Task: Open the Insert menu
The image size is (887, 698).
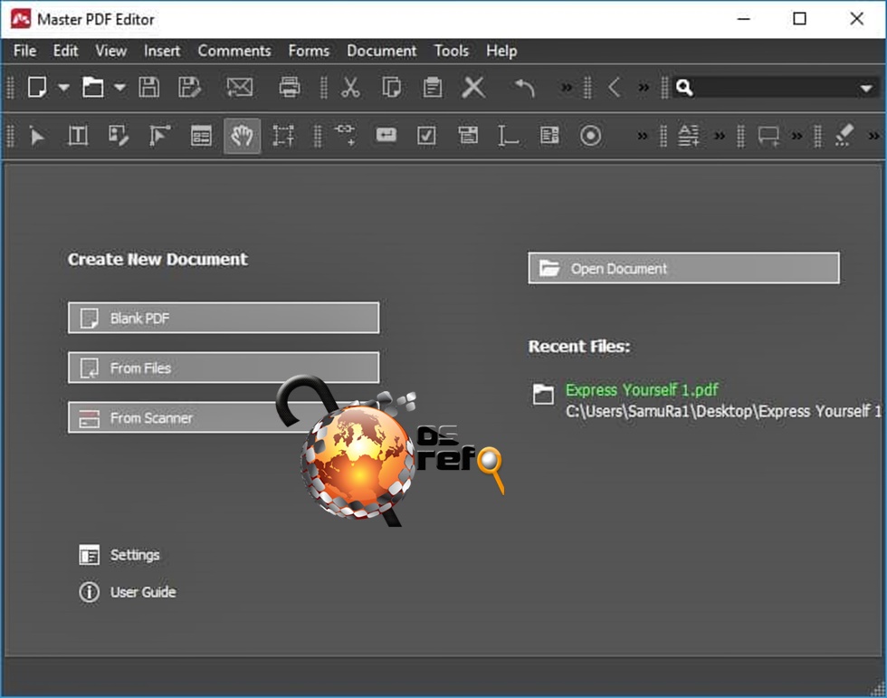Action: pyautogui.click(x=162, y=51)
